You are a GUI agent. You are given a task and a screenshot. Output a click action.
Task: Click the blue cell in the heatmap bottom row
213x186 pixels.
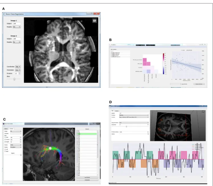click(x=149, y=72)
